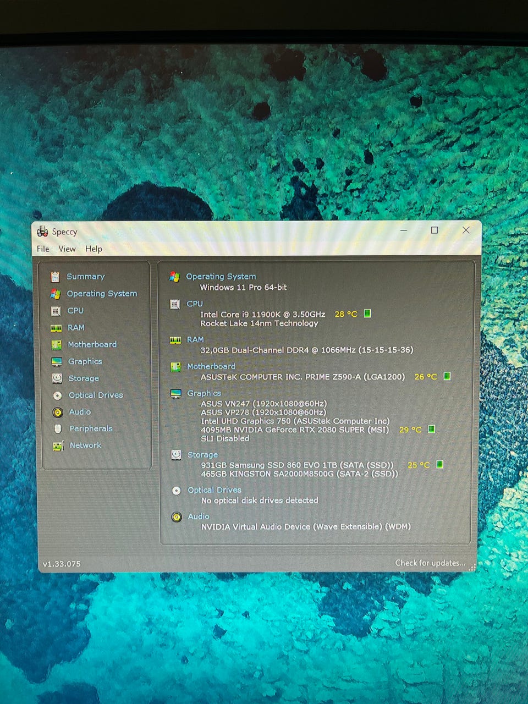Select Audio label in the sidebar
Viewport: 528px width, 704px height.
(x=80, y=411)
